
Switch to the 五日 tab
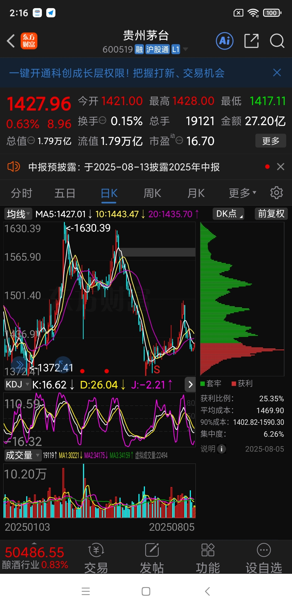pos(65,193)
